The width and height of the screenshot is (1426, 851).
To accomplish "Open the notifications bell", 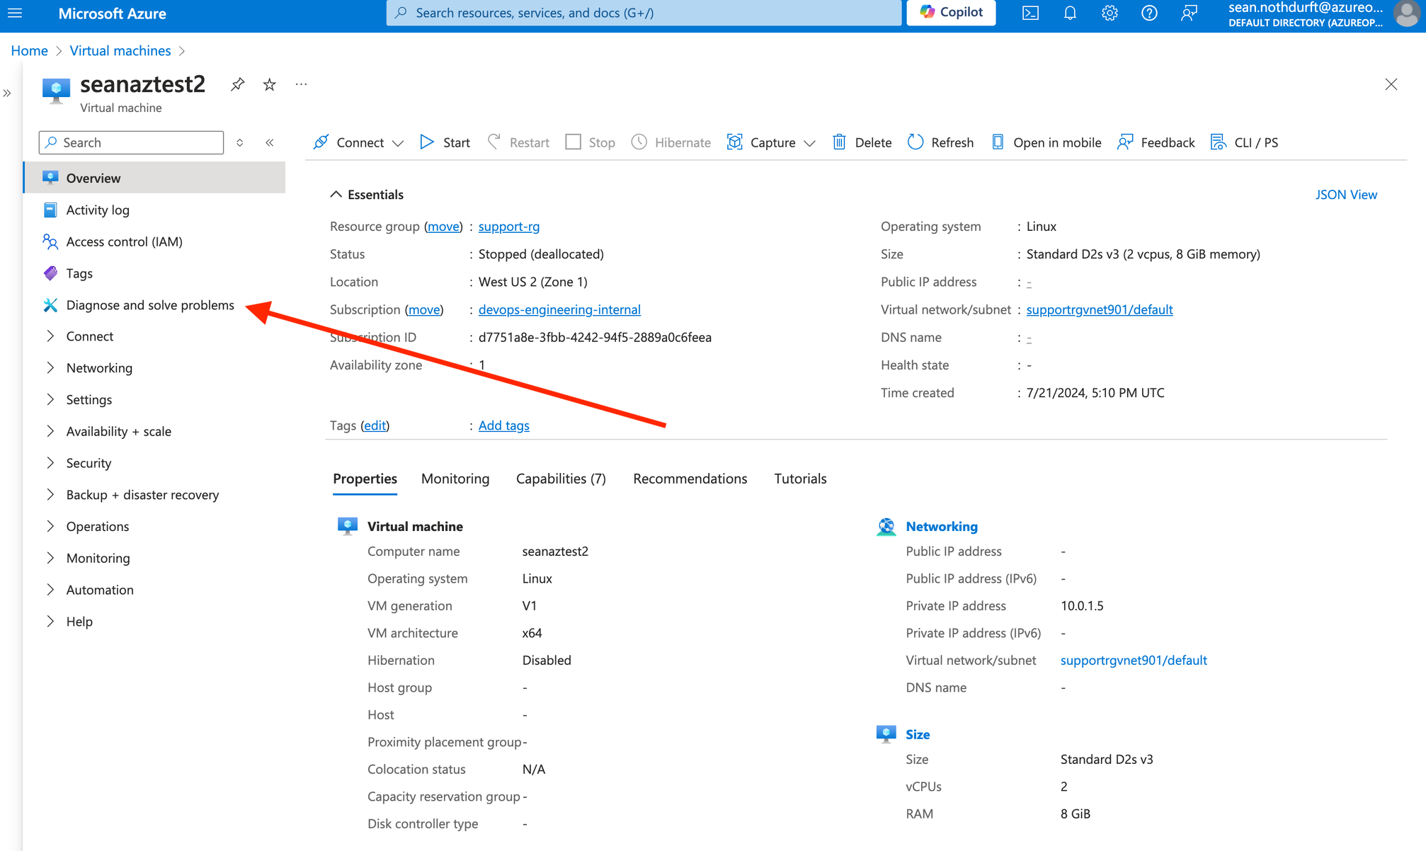I will 1070,13.
